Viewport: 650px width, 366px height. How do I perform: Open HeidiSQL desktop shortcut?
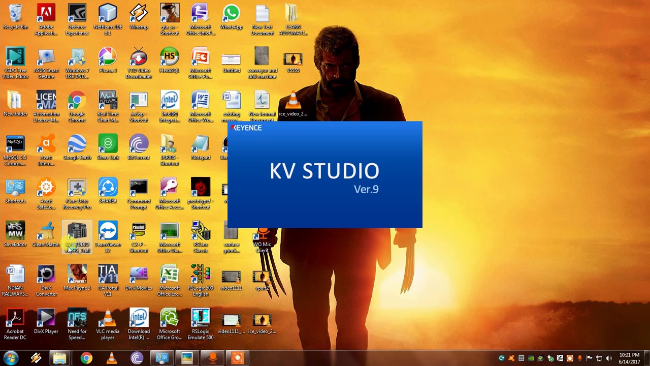pos(170,61)
